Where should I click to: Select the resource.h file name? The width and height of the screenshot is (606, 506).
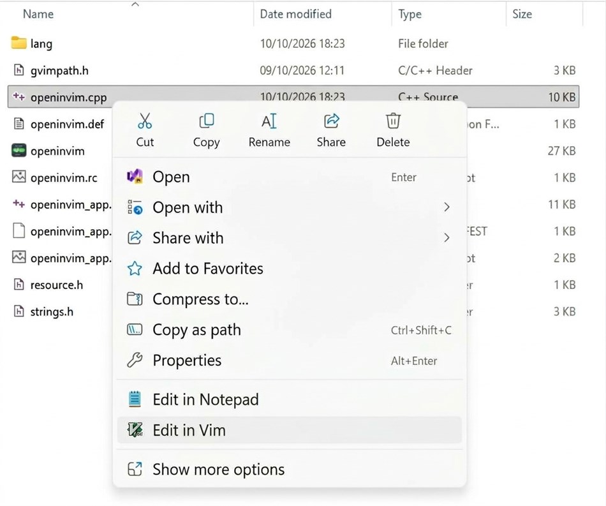(x=57, y=285)
